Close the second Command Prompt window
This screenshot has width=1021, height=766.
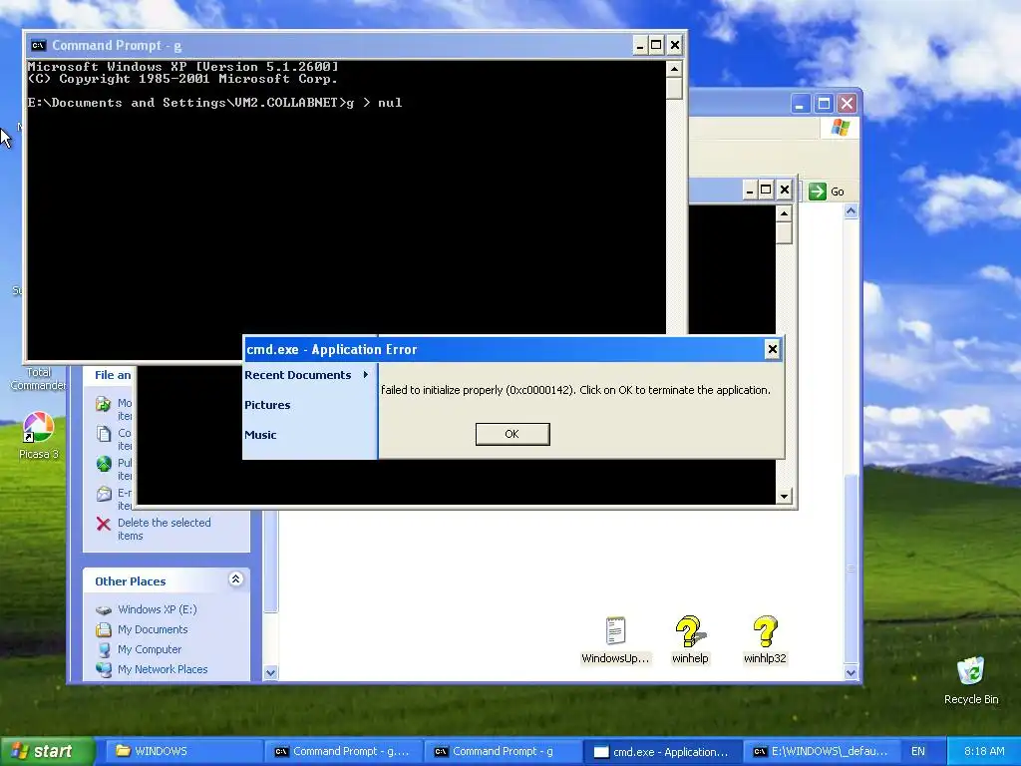point(785,190)
